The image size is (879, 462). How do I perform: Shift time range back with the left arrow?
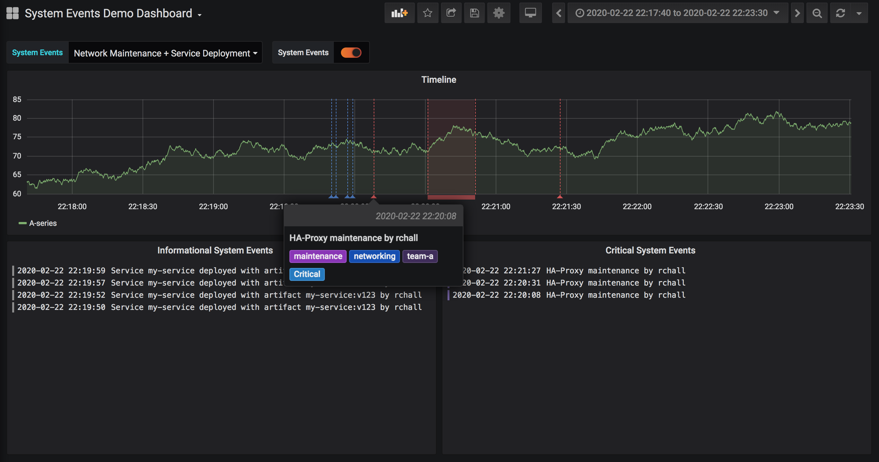[558, 13]
